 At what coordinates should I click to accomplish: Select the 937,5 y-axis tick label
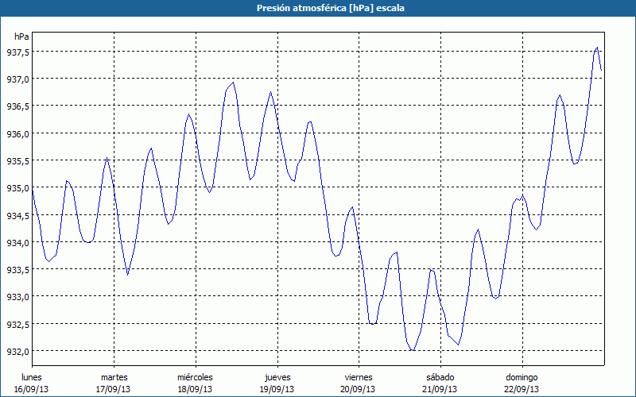click(16, 52)
